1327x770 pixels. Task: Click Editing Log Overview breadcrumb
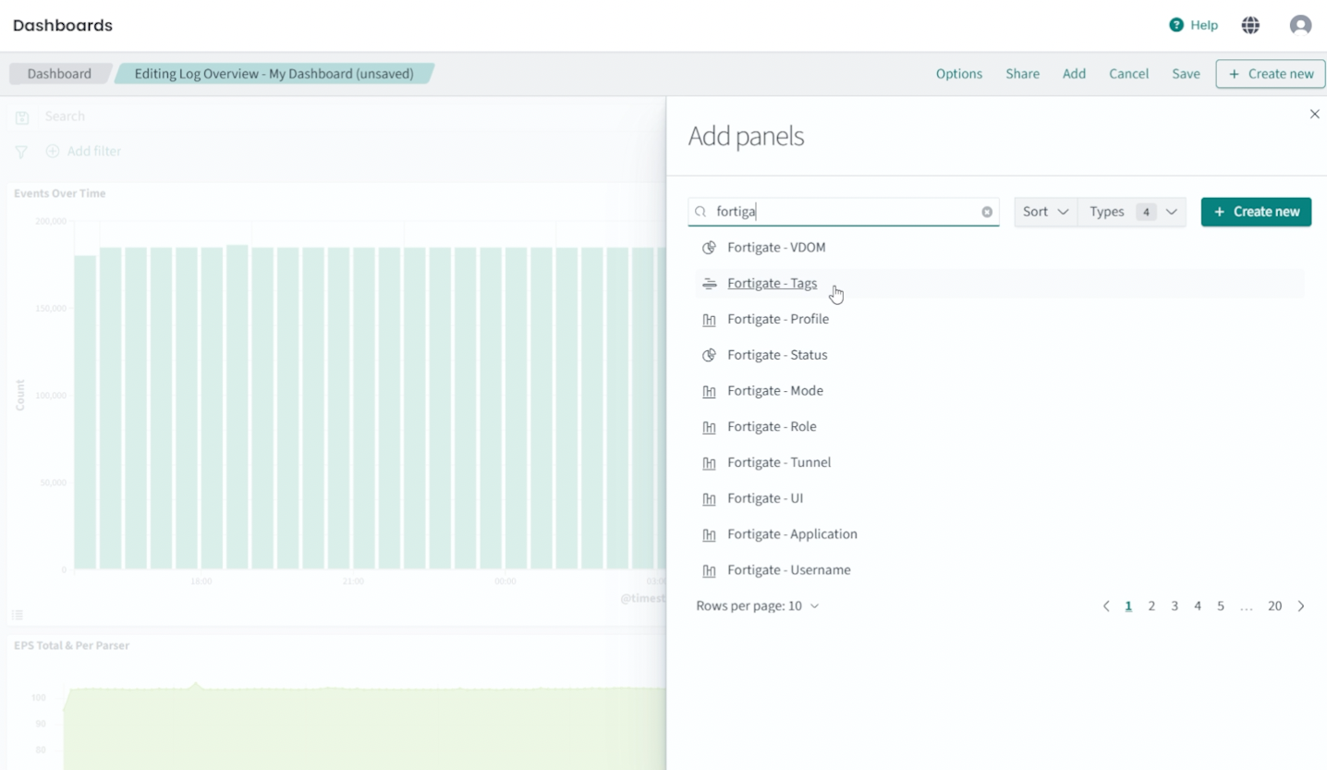coord(274,74)
